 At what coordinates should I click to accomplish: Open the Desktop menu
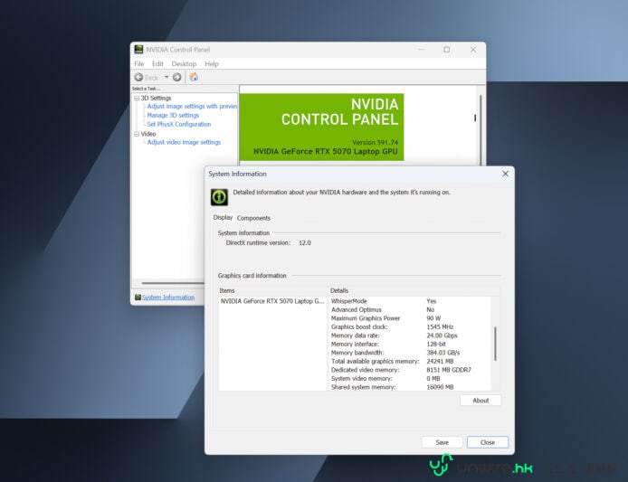click(184, 63)
